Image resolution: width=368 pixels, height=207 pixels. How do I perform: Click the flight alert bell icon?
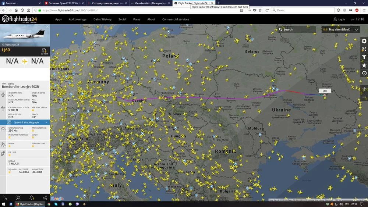(x=32, y=197)
